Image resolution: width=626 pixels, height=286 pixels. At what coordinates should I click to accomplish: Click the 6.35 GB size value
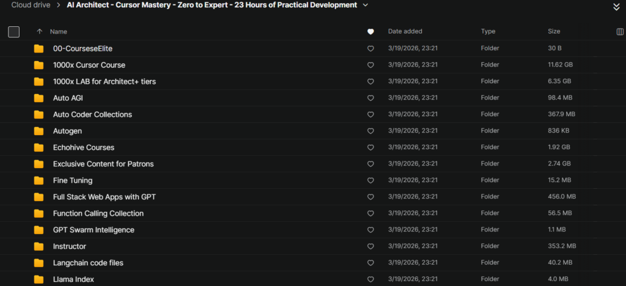[x=559, y=81]
